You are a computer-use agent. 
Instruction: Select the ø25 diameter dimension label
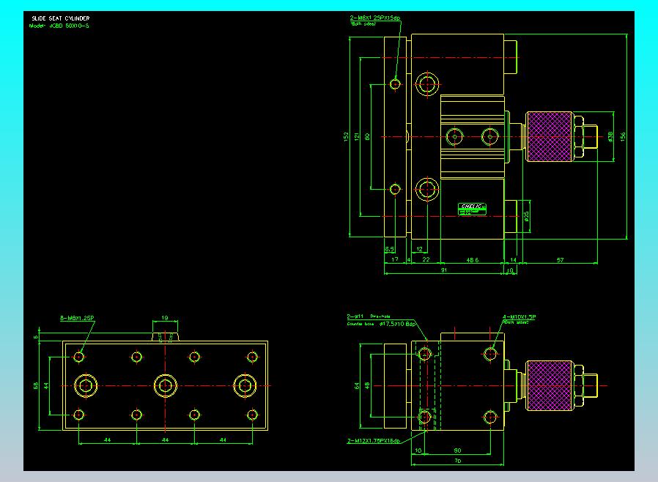[526, 216]
